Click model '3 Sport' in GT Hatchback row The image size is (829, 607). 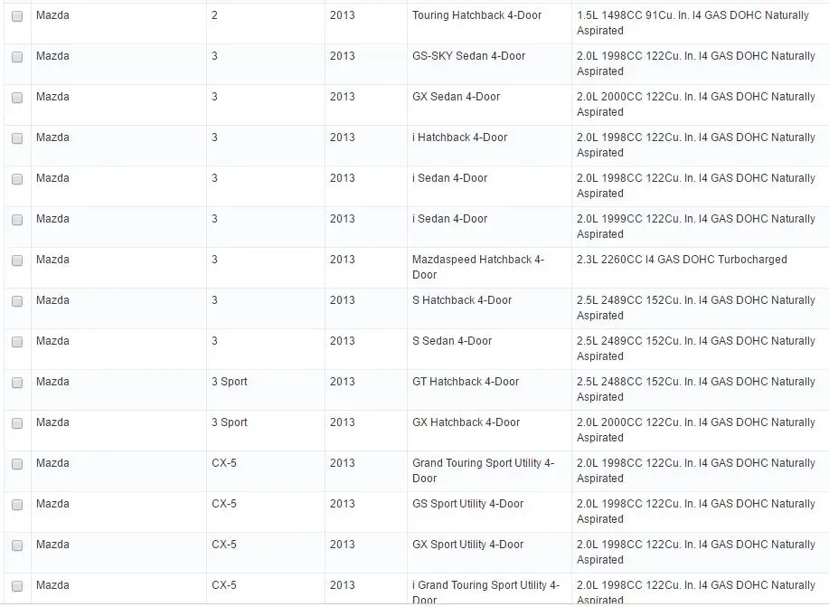click(x=230, y=382)
